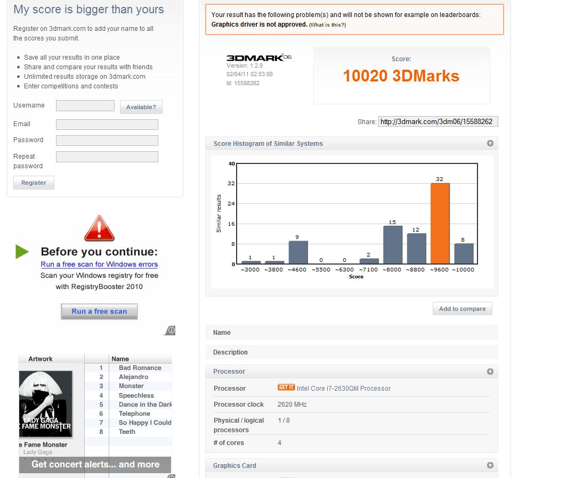583x478 pixels.
Task: Click the orange ~9600 histogram bar
Action: point(440,223)
